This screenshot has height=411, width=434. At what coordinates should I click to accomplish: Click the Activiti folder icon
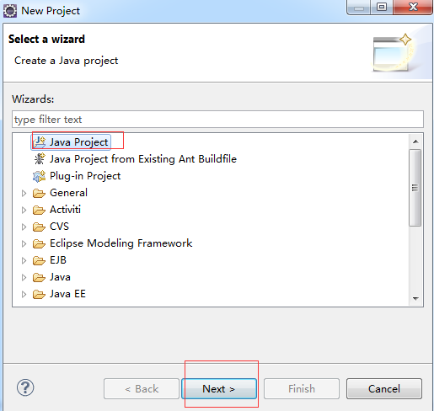[x=39, y=210]
